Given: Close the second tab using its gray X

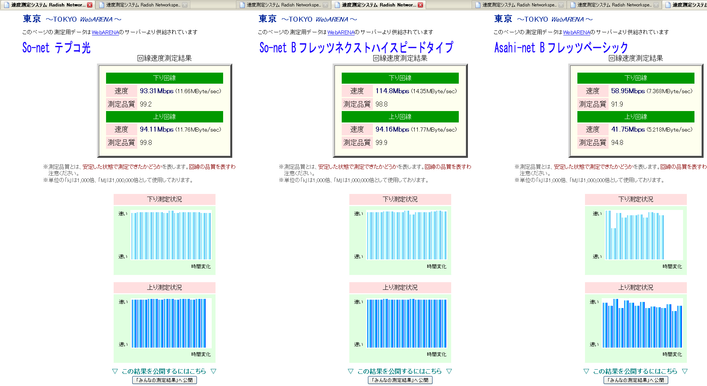Looking at the screenshot, I should pyautogui.click(x=185, y=5).
